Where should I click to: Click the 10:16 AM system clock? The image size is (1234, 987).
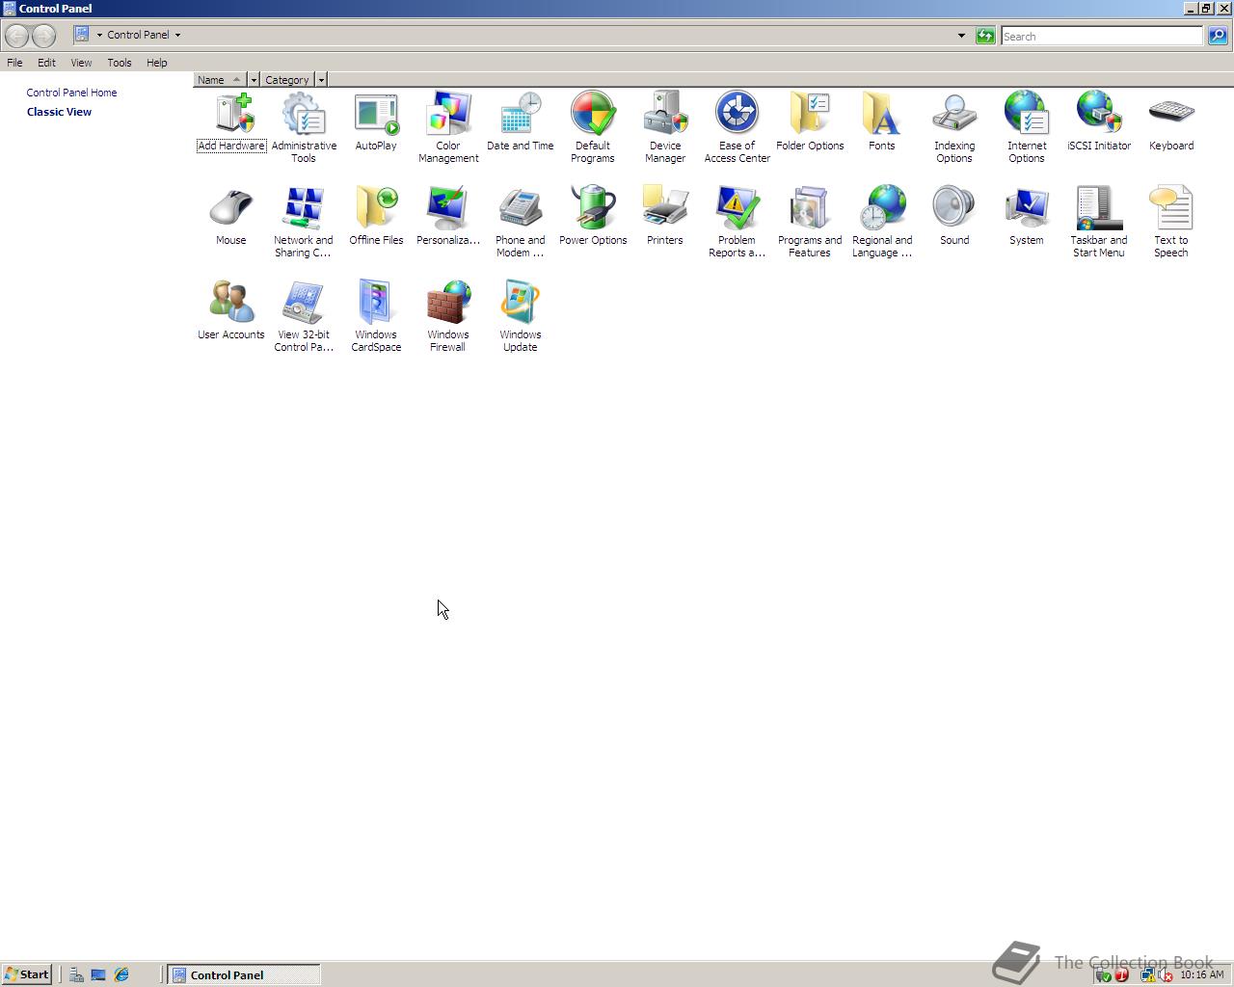coord(1202,974)
